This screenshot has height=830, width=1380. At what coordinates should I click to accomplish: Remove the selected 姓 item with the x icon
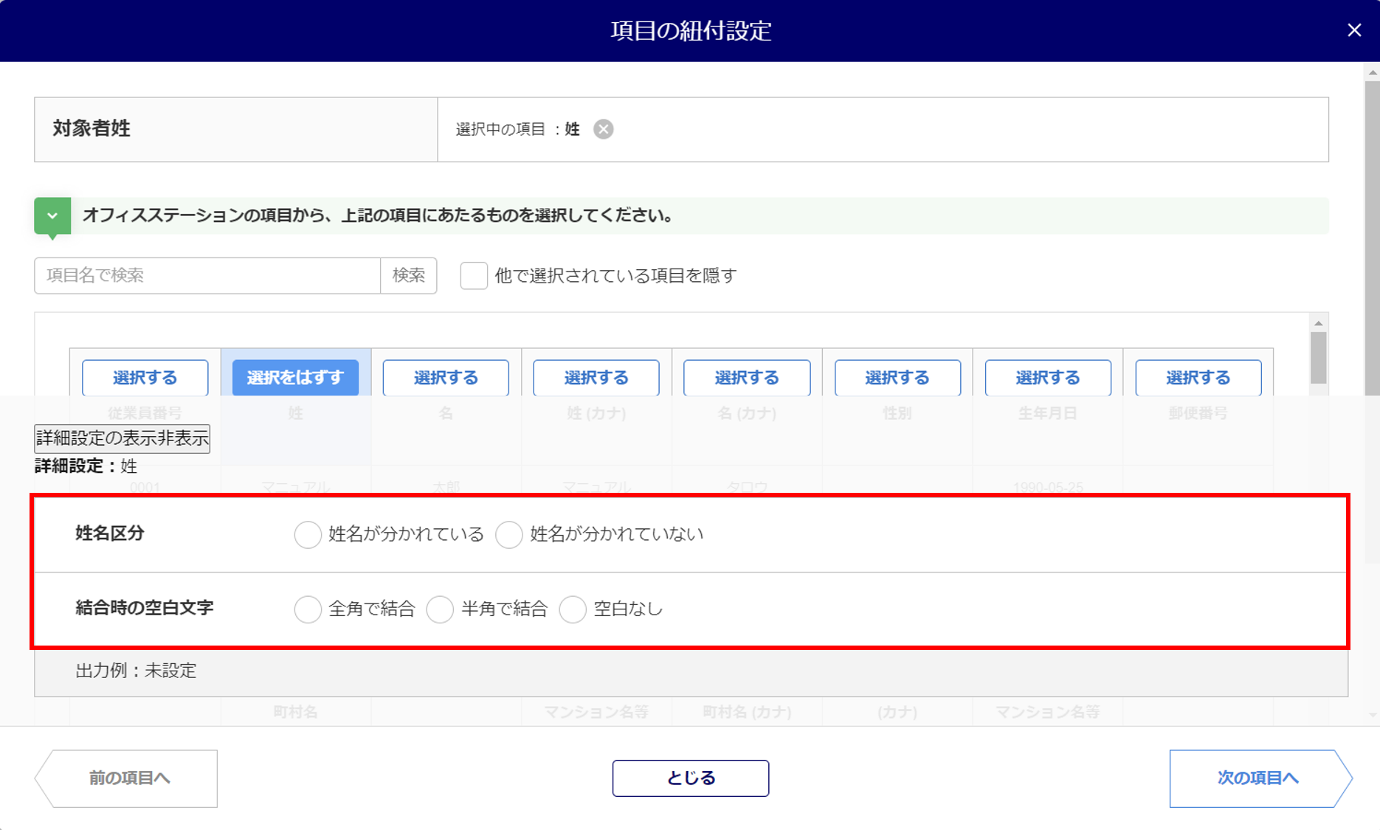click(603, 129)
